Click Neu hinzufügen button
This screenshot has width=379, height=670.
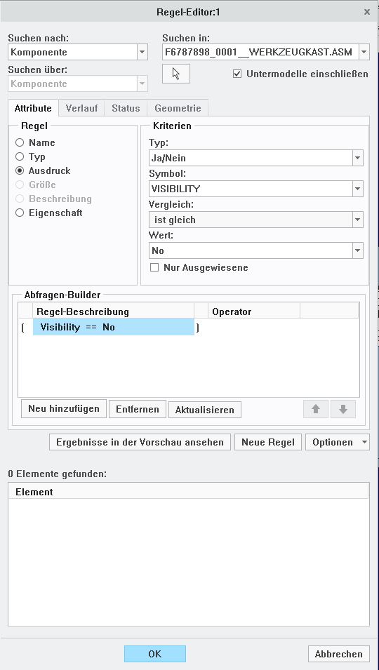[x=64, y=409]
